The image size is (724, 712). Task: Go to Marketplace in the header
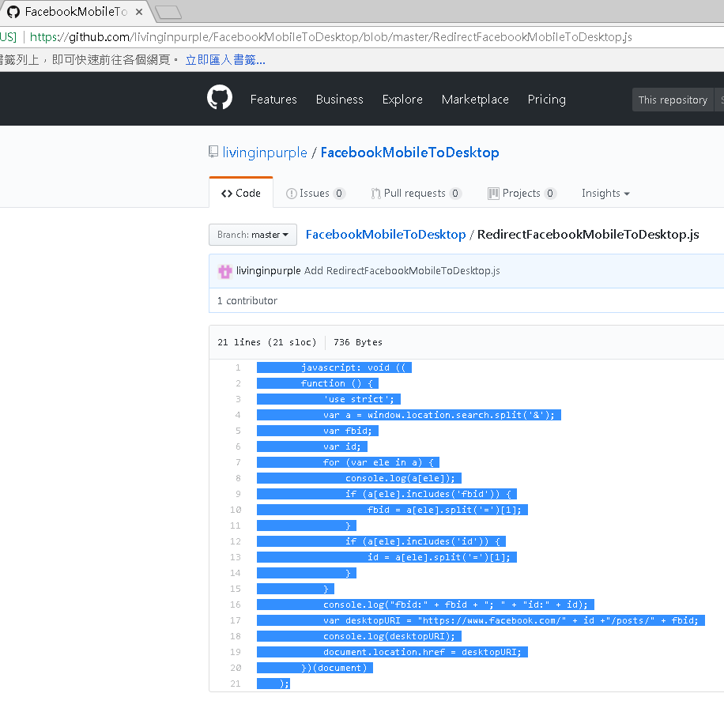[x=475, y=100]
